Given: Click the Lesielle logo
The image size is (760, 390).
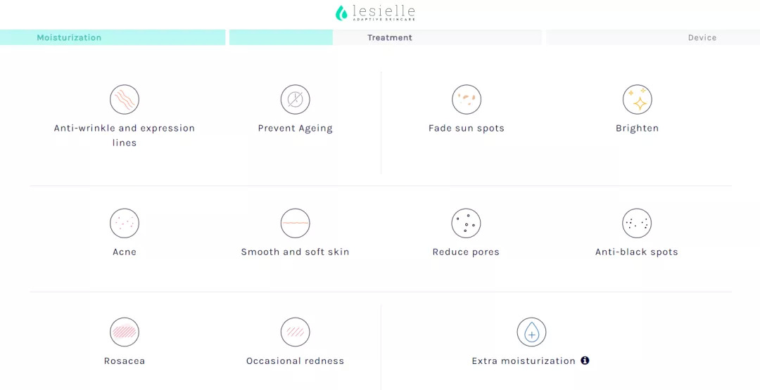Looking at the screenshot, I should click(375, 13).
